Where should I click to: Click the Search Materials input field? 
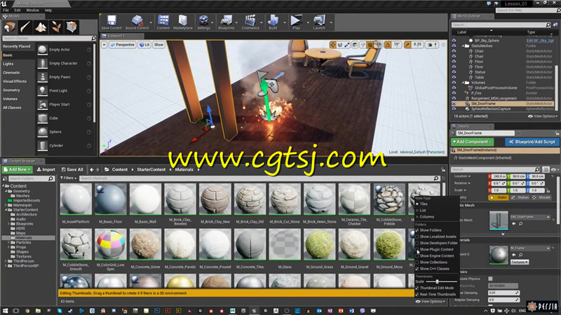259,178
